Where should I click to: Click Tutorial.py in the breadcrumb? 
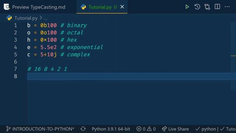[x=26, y=18]
